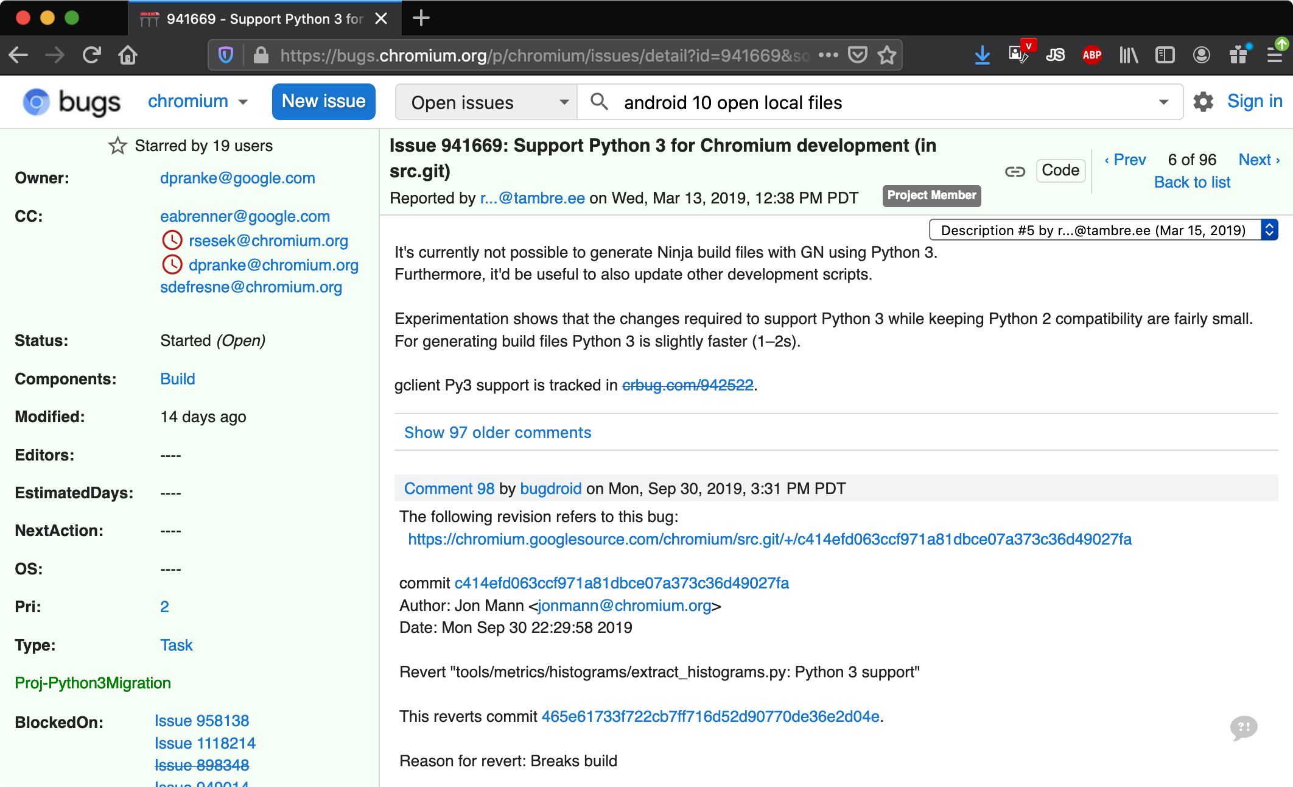Bookmark this page with star
Image resolution: width=1293 pixels, height=787 pixels.
tap(887, 55)
